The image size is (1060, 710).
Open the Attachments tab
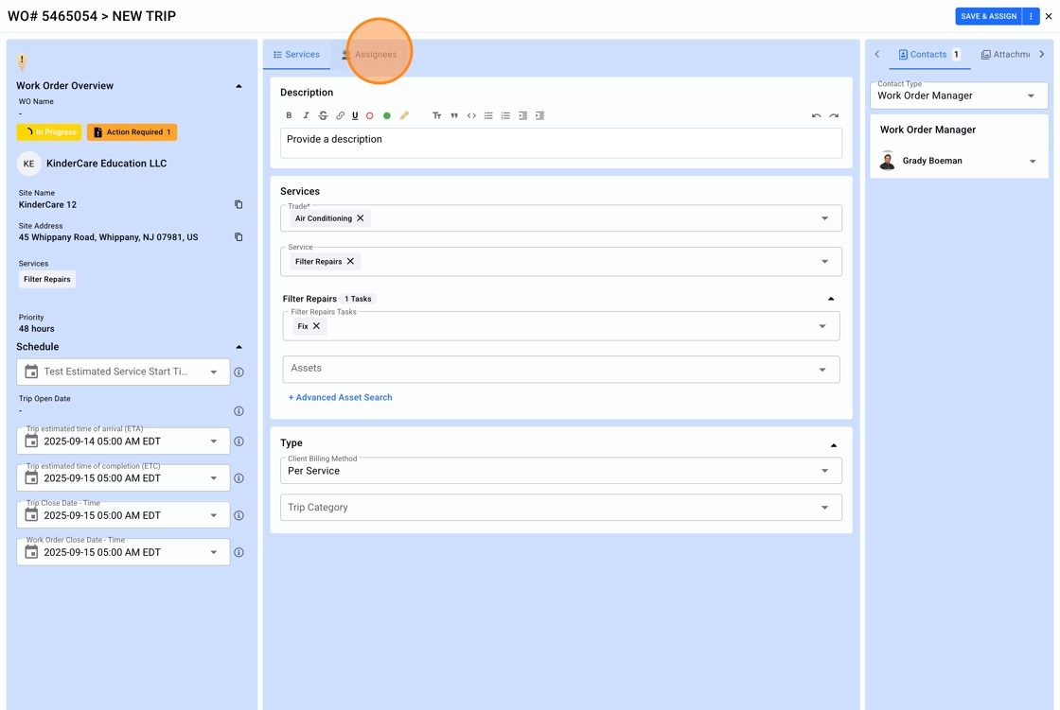coord(1006,54)
